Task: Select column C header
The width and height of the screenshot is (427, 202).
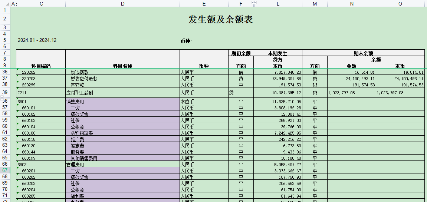Action: click(41, 4)
